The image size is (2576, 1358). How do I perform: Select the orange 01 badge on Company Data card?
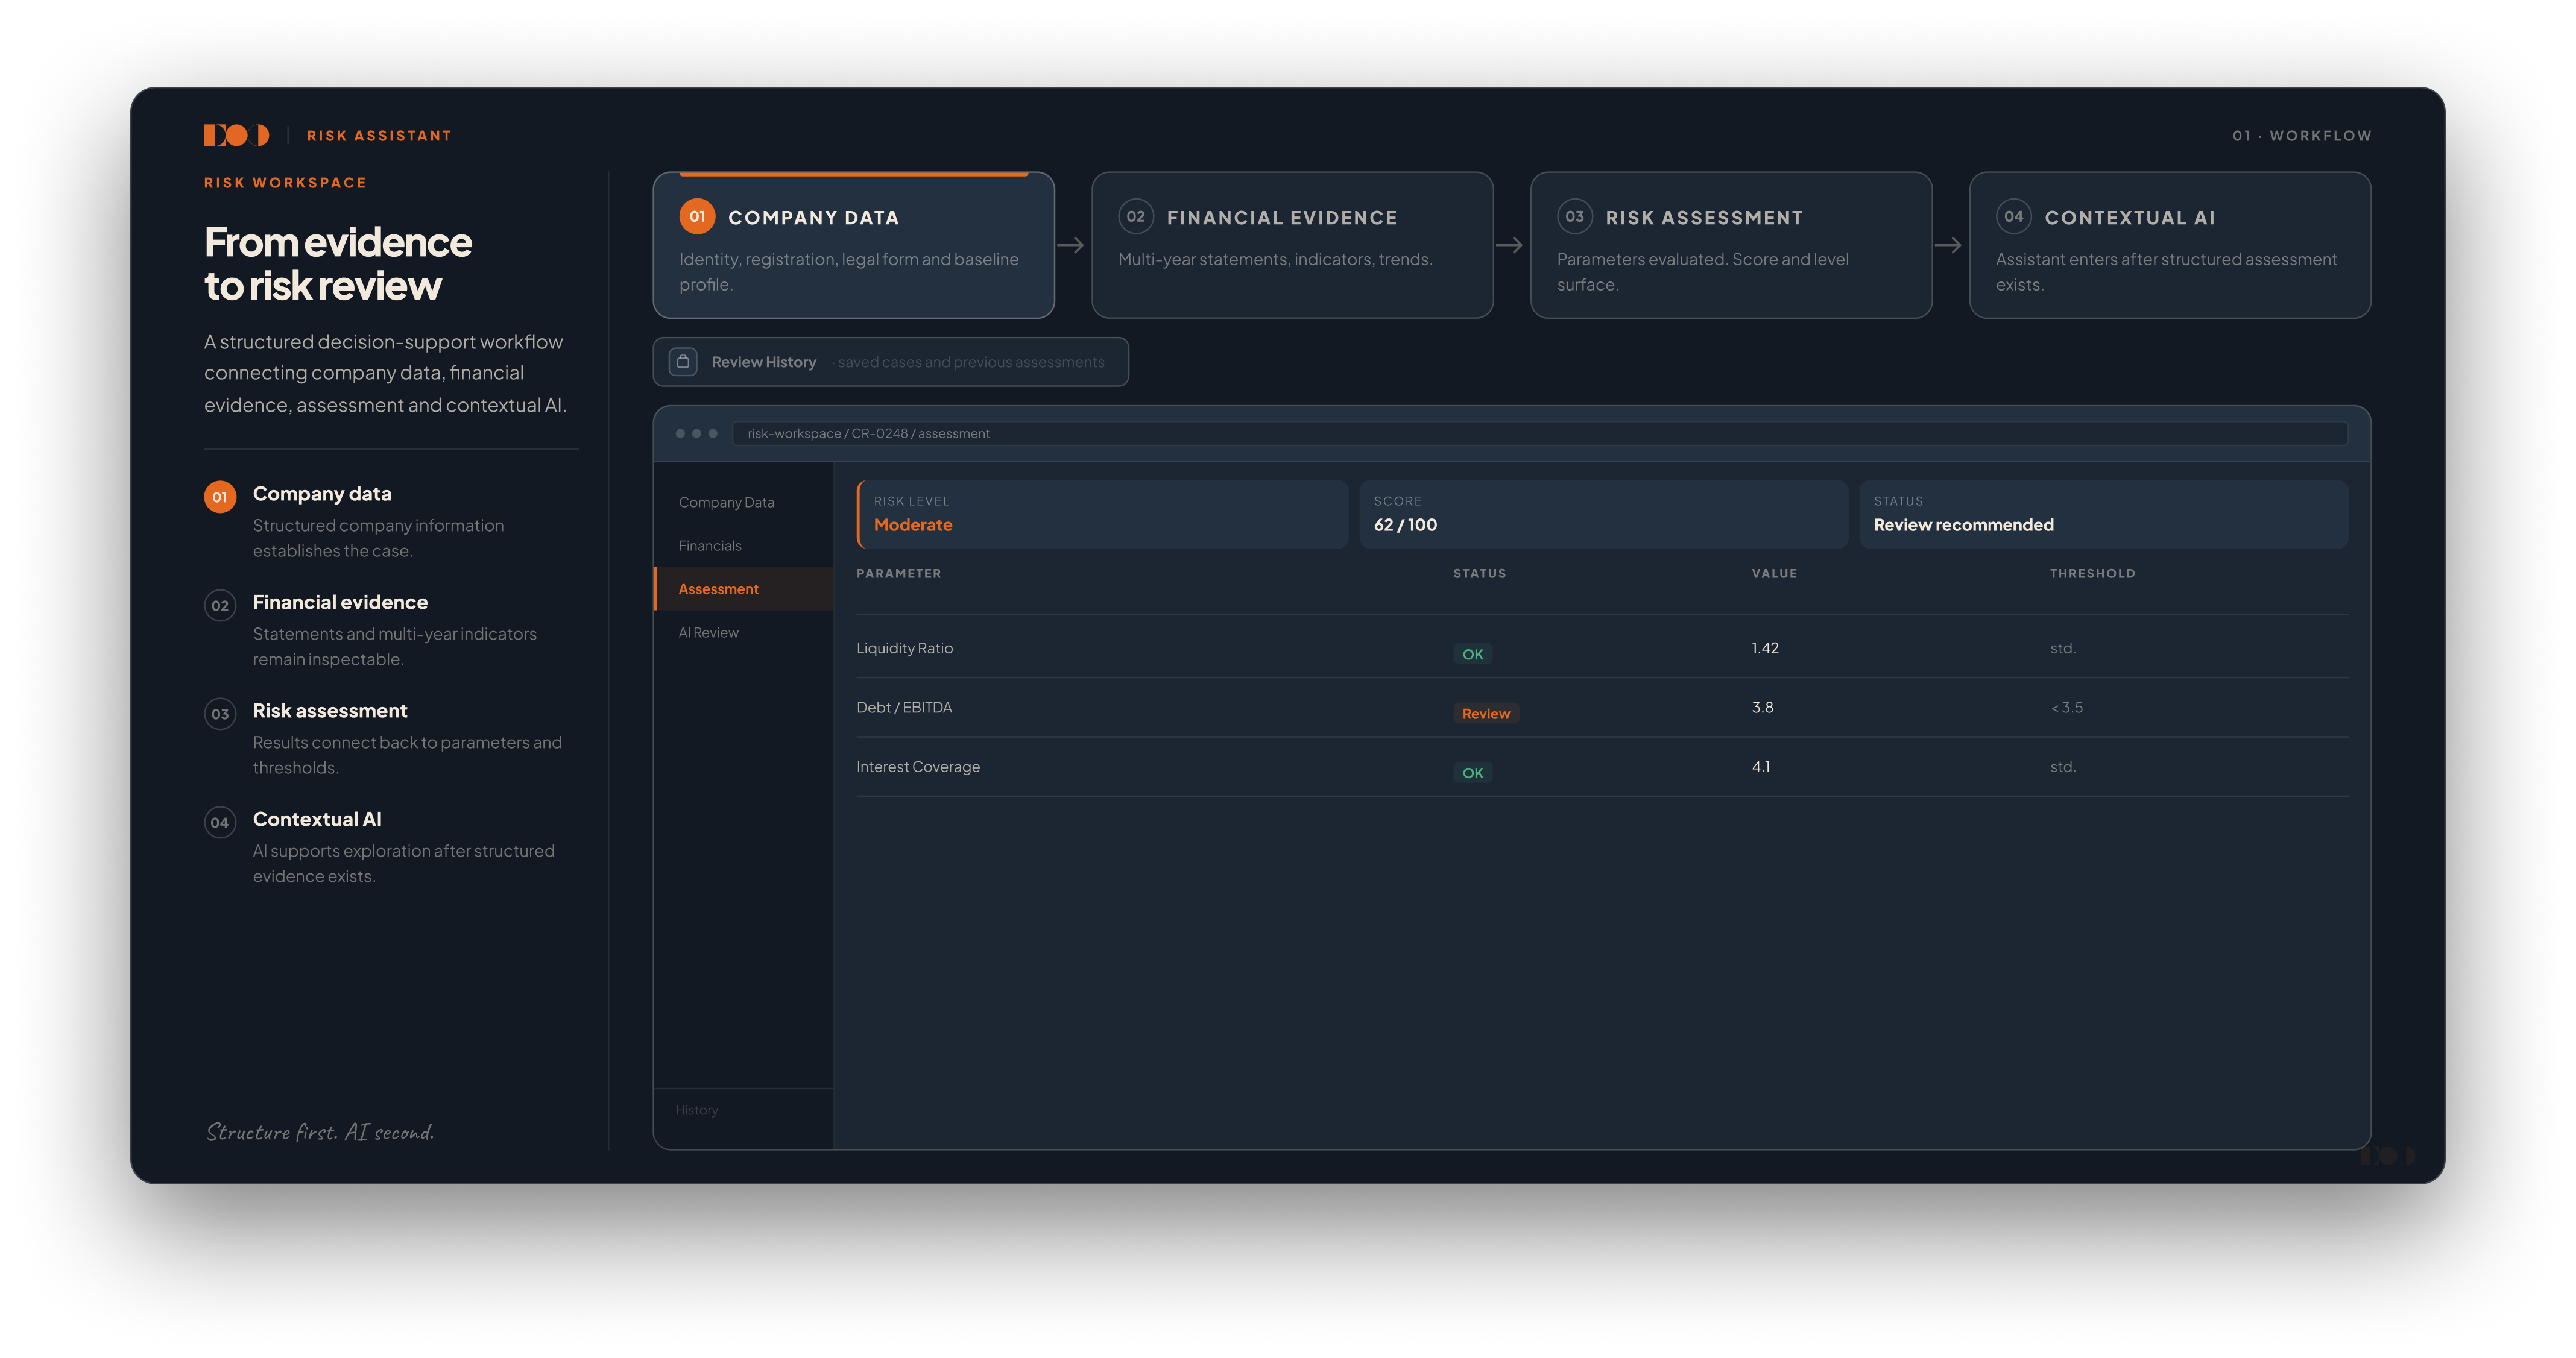pos(697,217)
